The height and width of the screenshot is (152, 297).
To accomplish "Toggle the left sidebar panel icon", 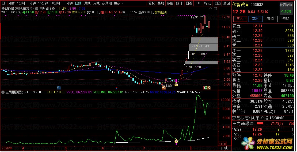I will pyautogui.click(x=3, y=3).
